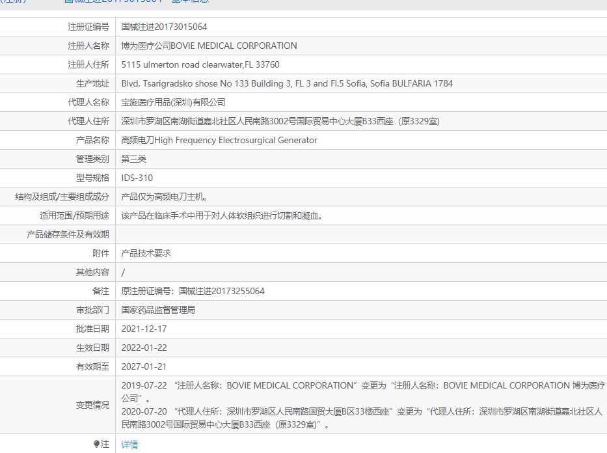The height and width of the screenshot is (453, 607).
Task: Select the 2020-07-20 change record line
Action: [362, 418]
